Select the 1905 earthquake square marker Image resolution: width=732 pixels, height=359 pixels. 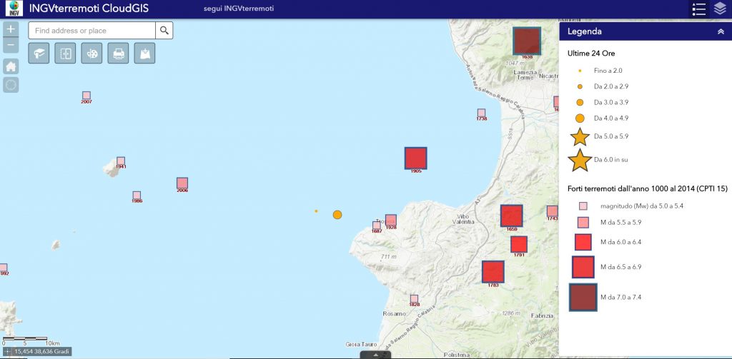click(x=415, y=158)
